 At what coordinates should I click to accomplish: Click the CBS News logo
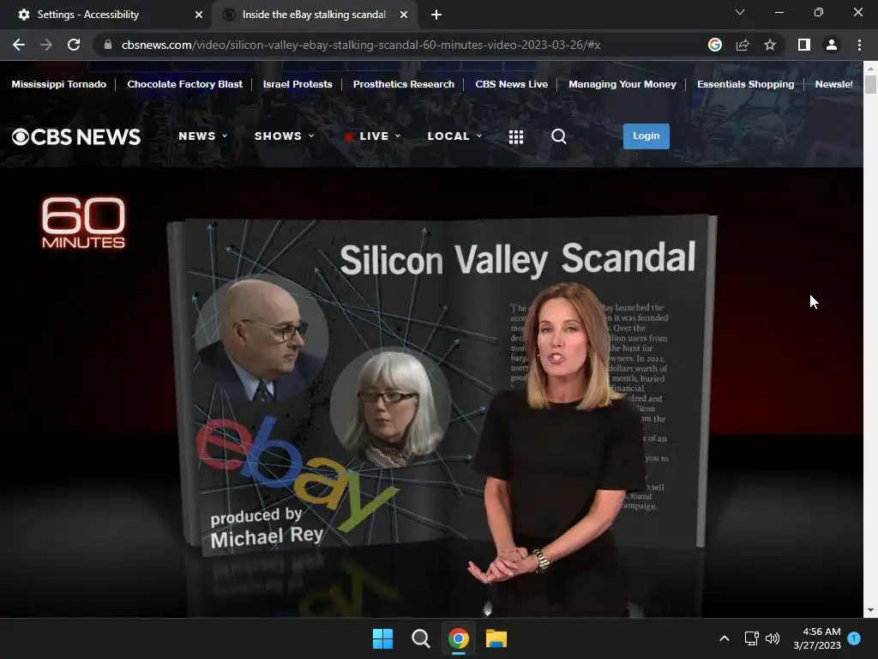[76, 136]
